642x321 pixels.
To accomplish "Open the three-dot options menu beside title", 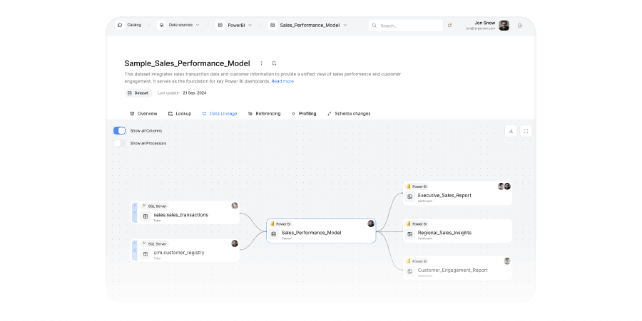I will point(261,63).
